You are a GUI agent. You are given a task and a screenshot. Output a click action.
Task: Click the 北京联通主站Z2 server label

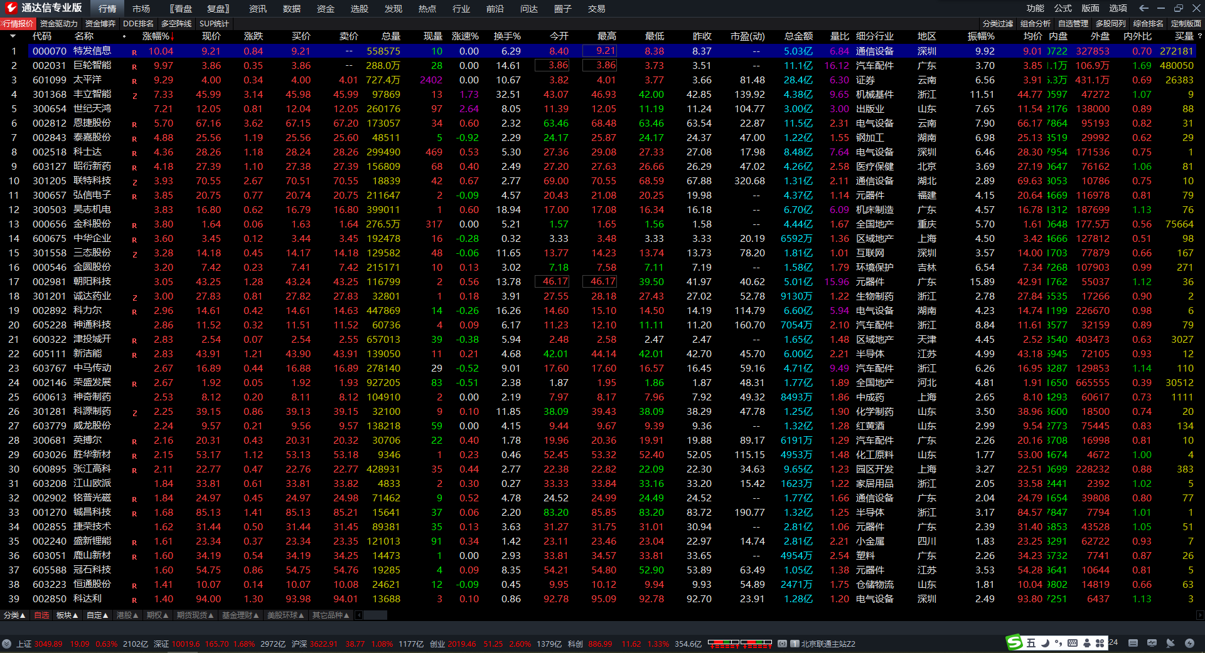pyautogui.click(x=828, y=644)
